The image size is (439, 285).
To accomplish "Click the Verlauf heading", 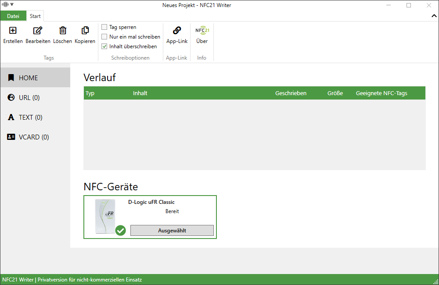I will 100,78.
